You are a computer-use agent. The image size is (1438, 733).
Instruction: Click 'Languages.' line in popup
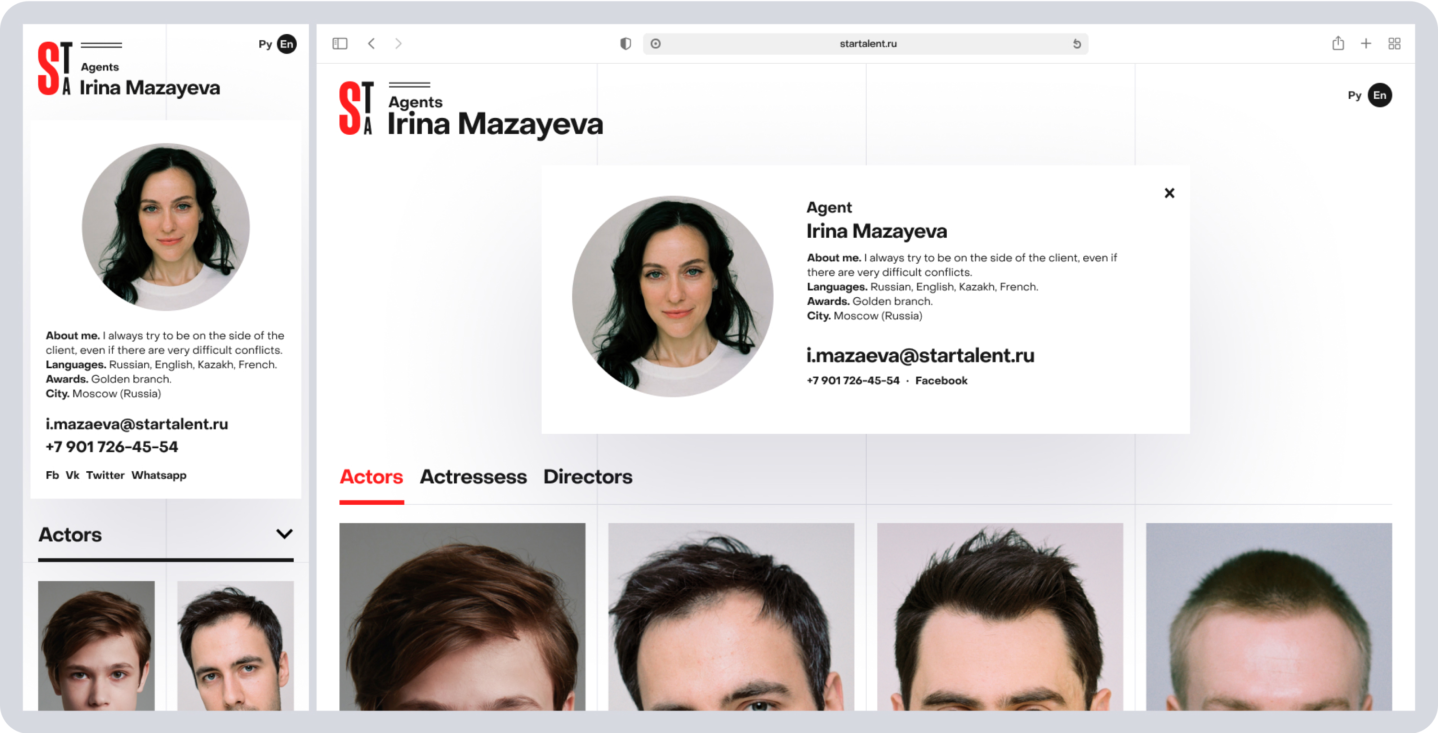922,287
